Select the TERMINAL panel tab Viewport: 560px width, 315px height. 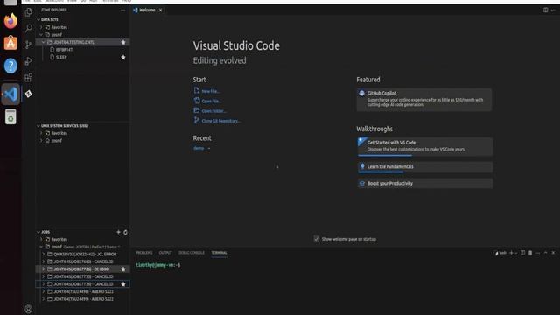[219, 253]
